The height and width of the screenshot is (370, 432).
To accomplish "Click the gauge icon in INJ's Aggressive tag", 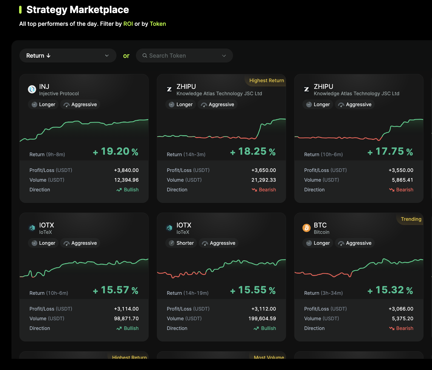I will tap(67, 105).
